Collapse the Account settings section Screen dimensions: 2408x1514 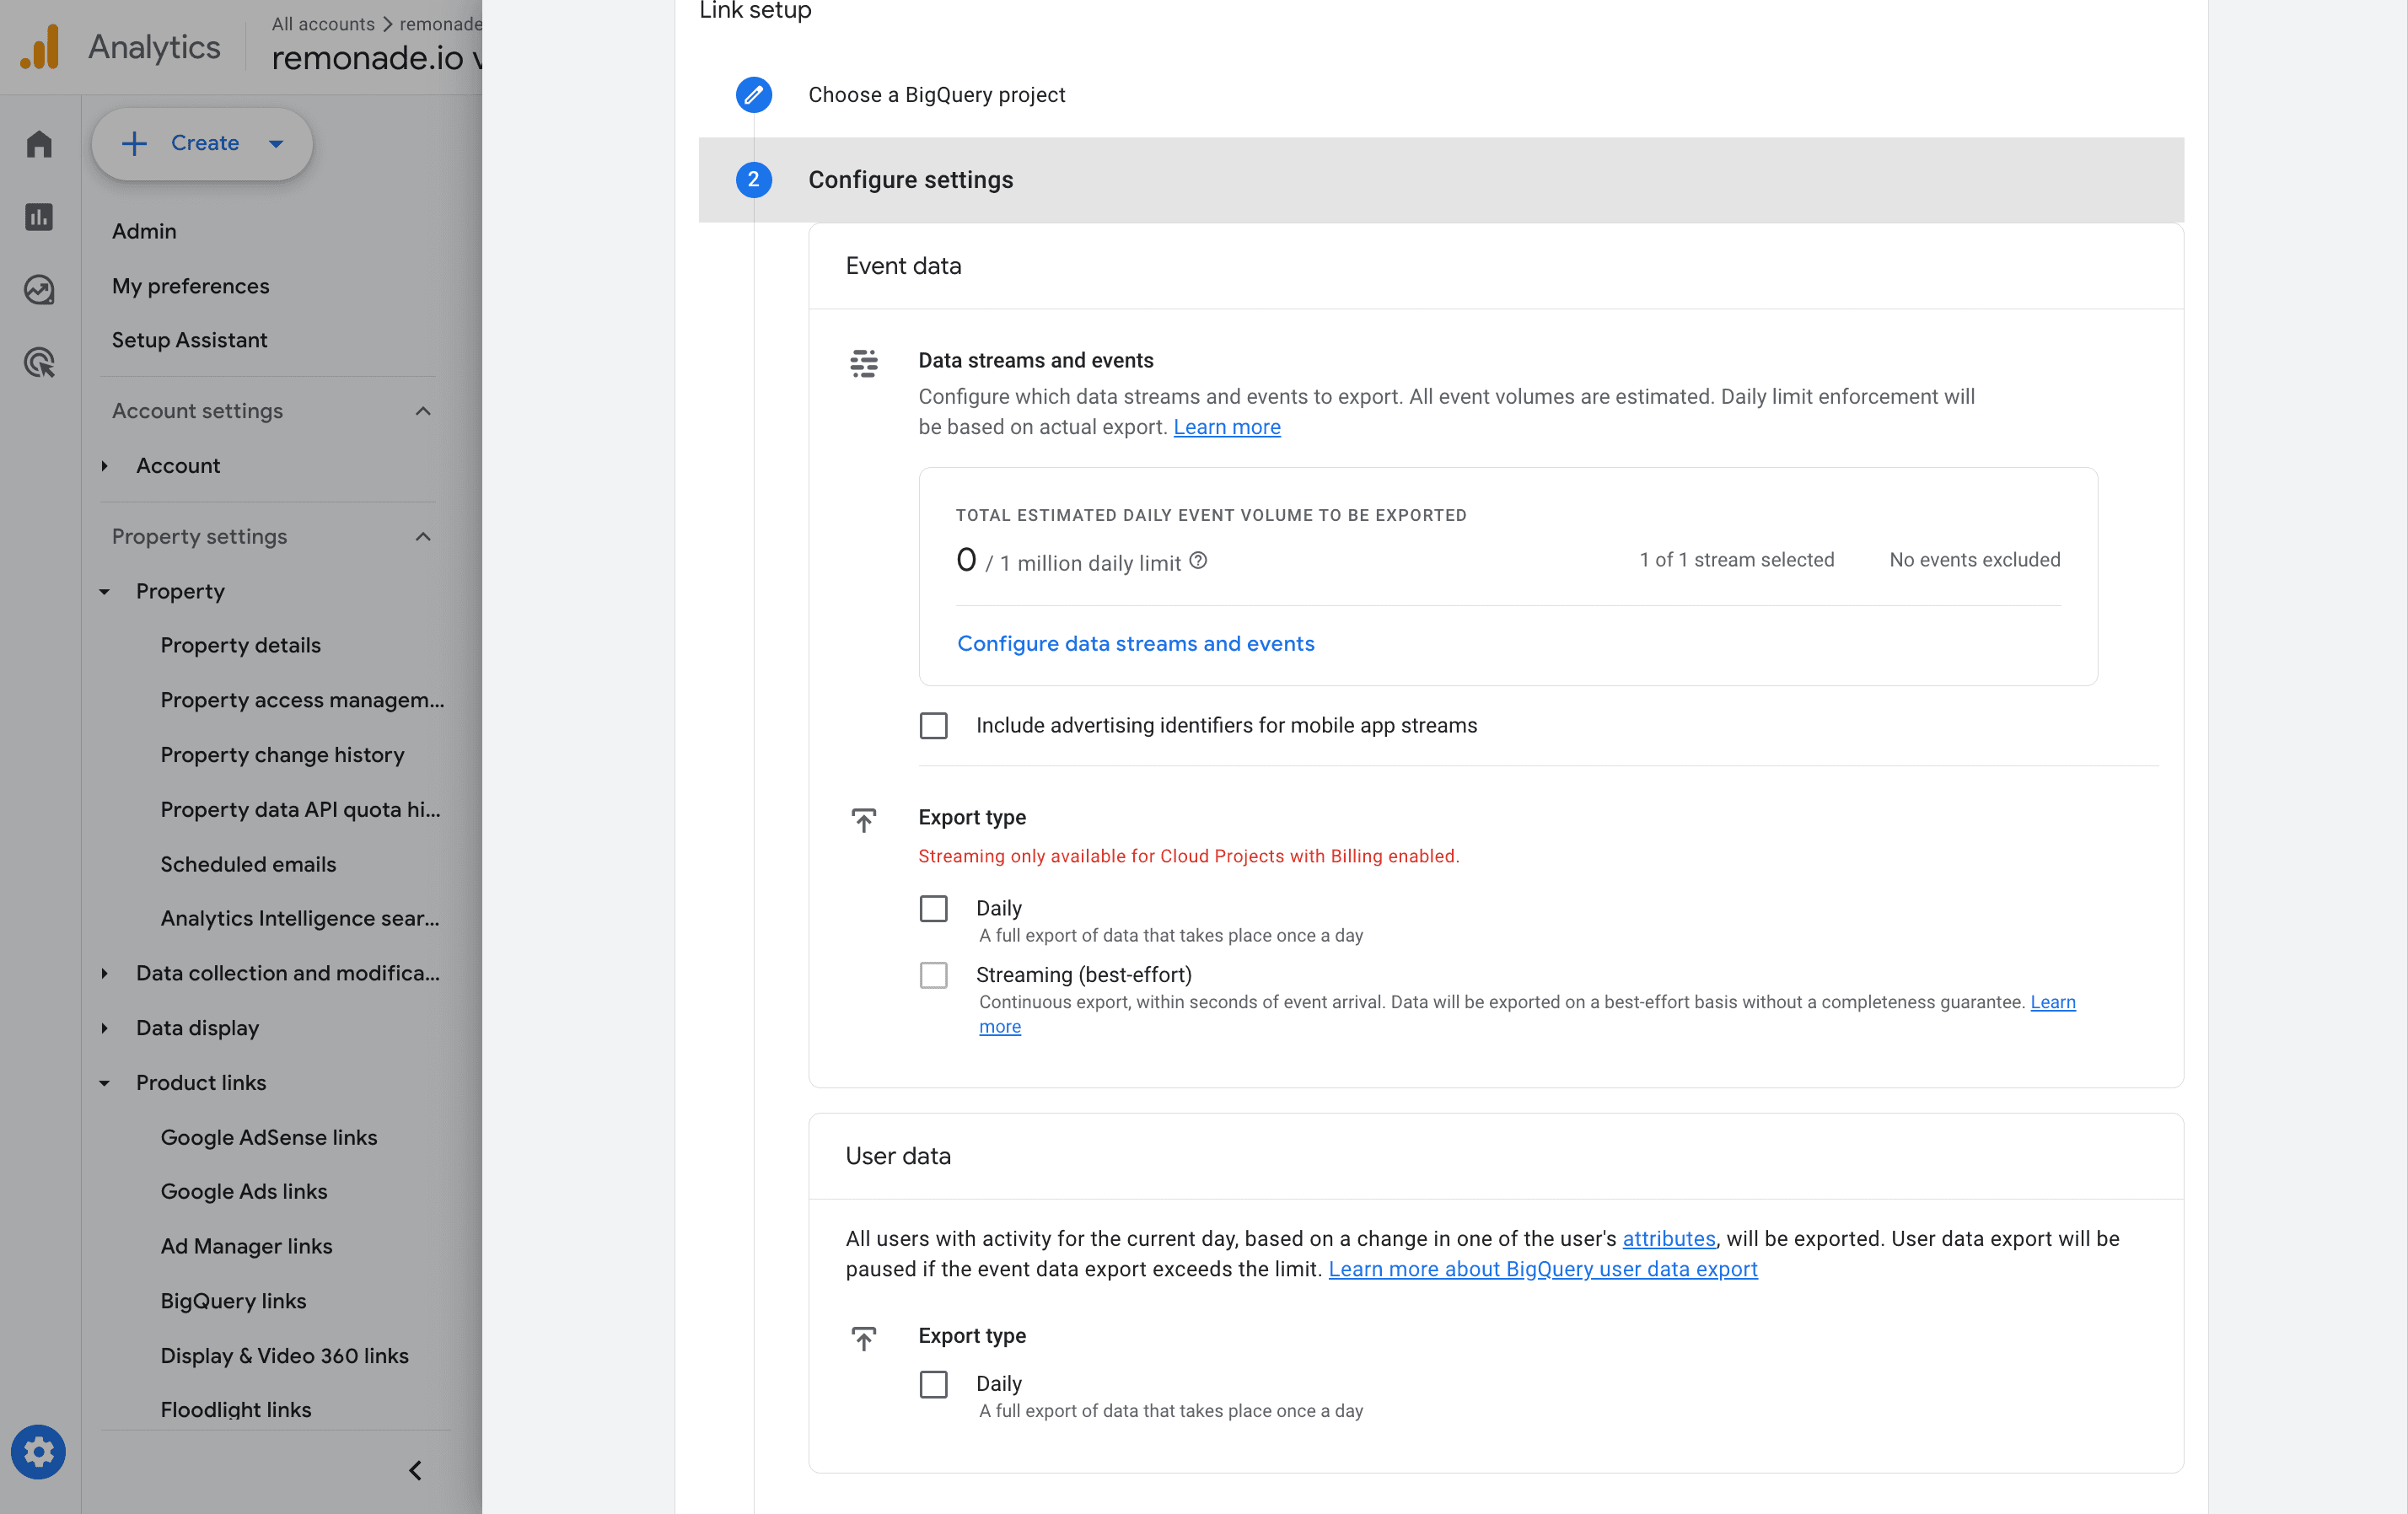423,411
